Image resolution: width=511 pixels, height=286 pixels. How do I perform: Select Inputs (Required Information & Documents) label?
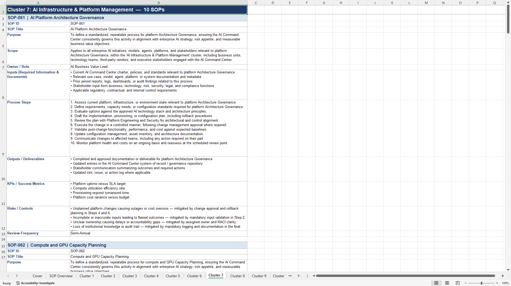[x=38, y=85]
